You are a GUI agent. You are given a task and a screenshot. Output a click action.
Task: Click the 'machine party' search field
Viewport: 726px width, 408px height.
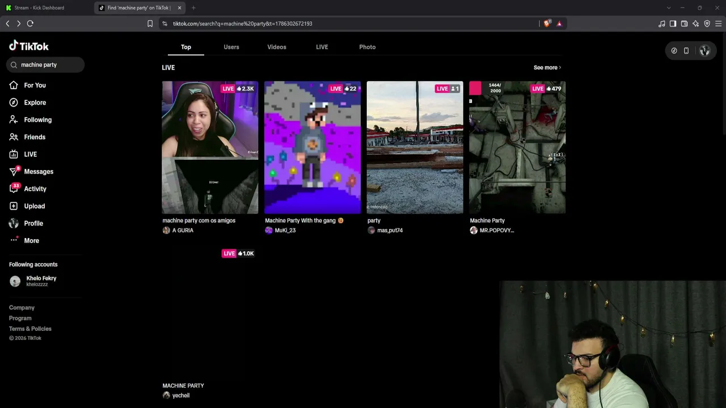pos(45,65)
